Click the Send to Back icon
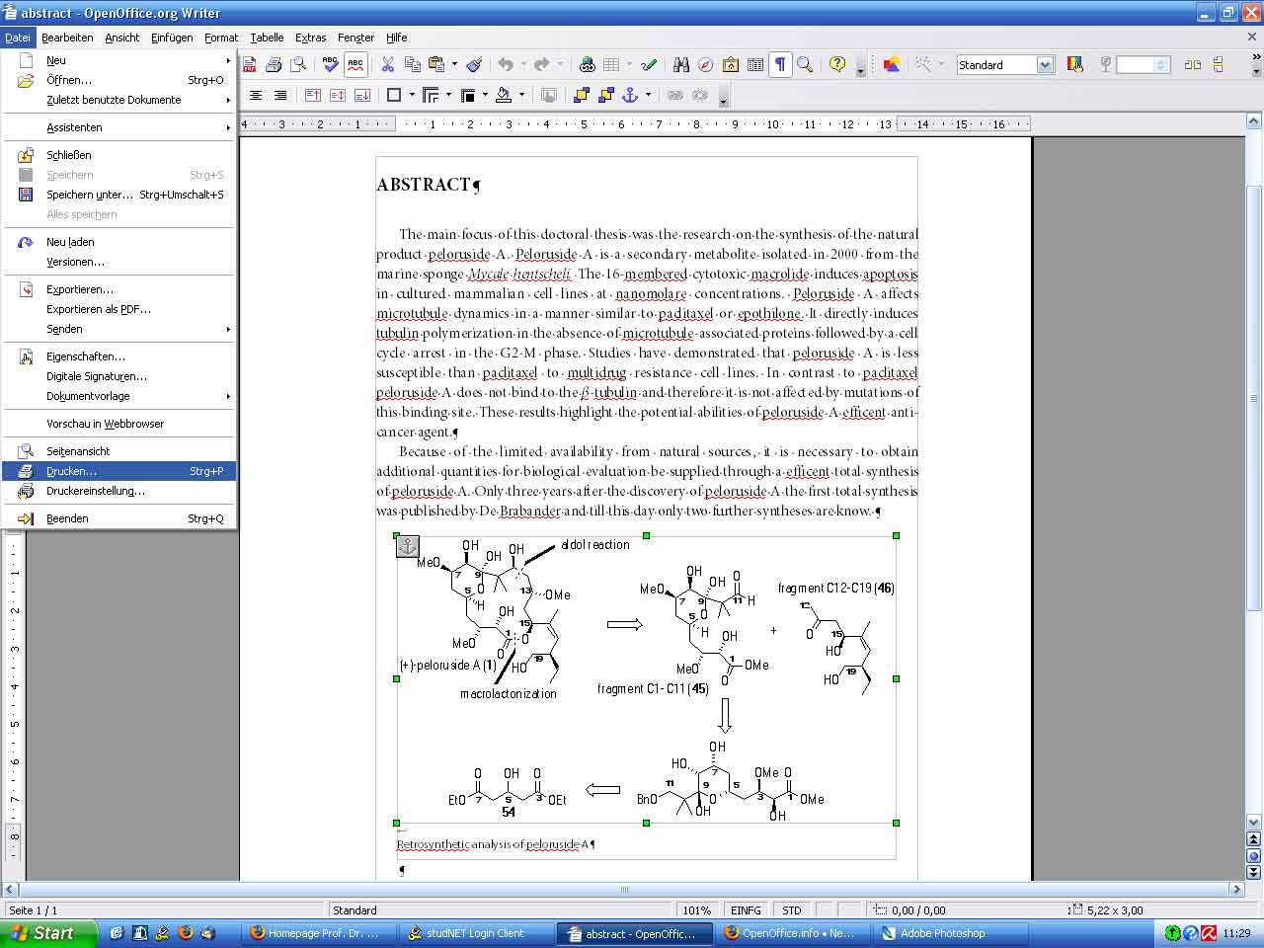The image size is (1264, 948). pyautogui.click(x=605, y=95)
